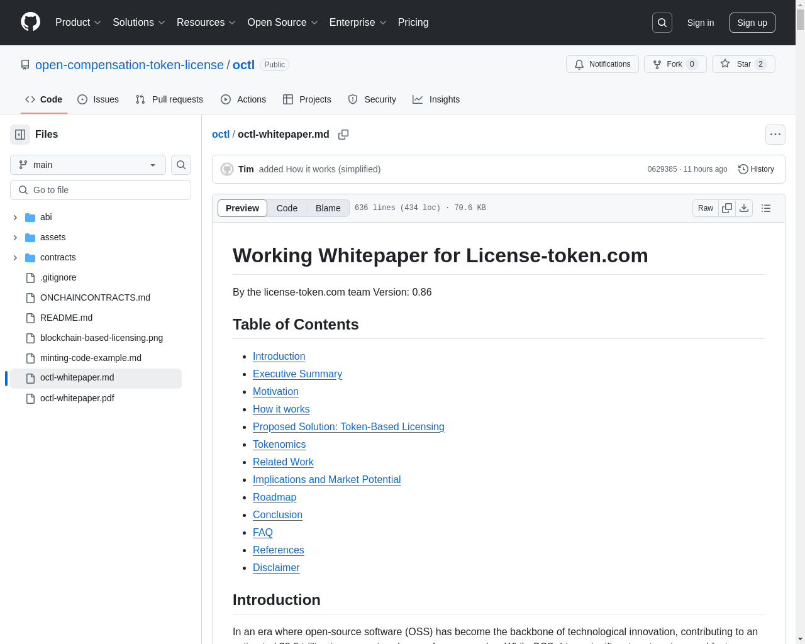805x644 pixels.
Task: Click the Notifications button
Action: pos(602,64)
